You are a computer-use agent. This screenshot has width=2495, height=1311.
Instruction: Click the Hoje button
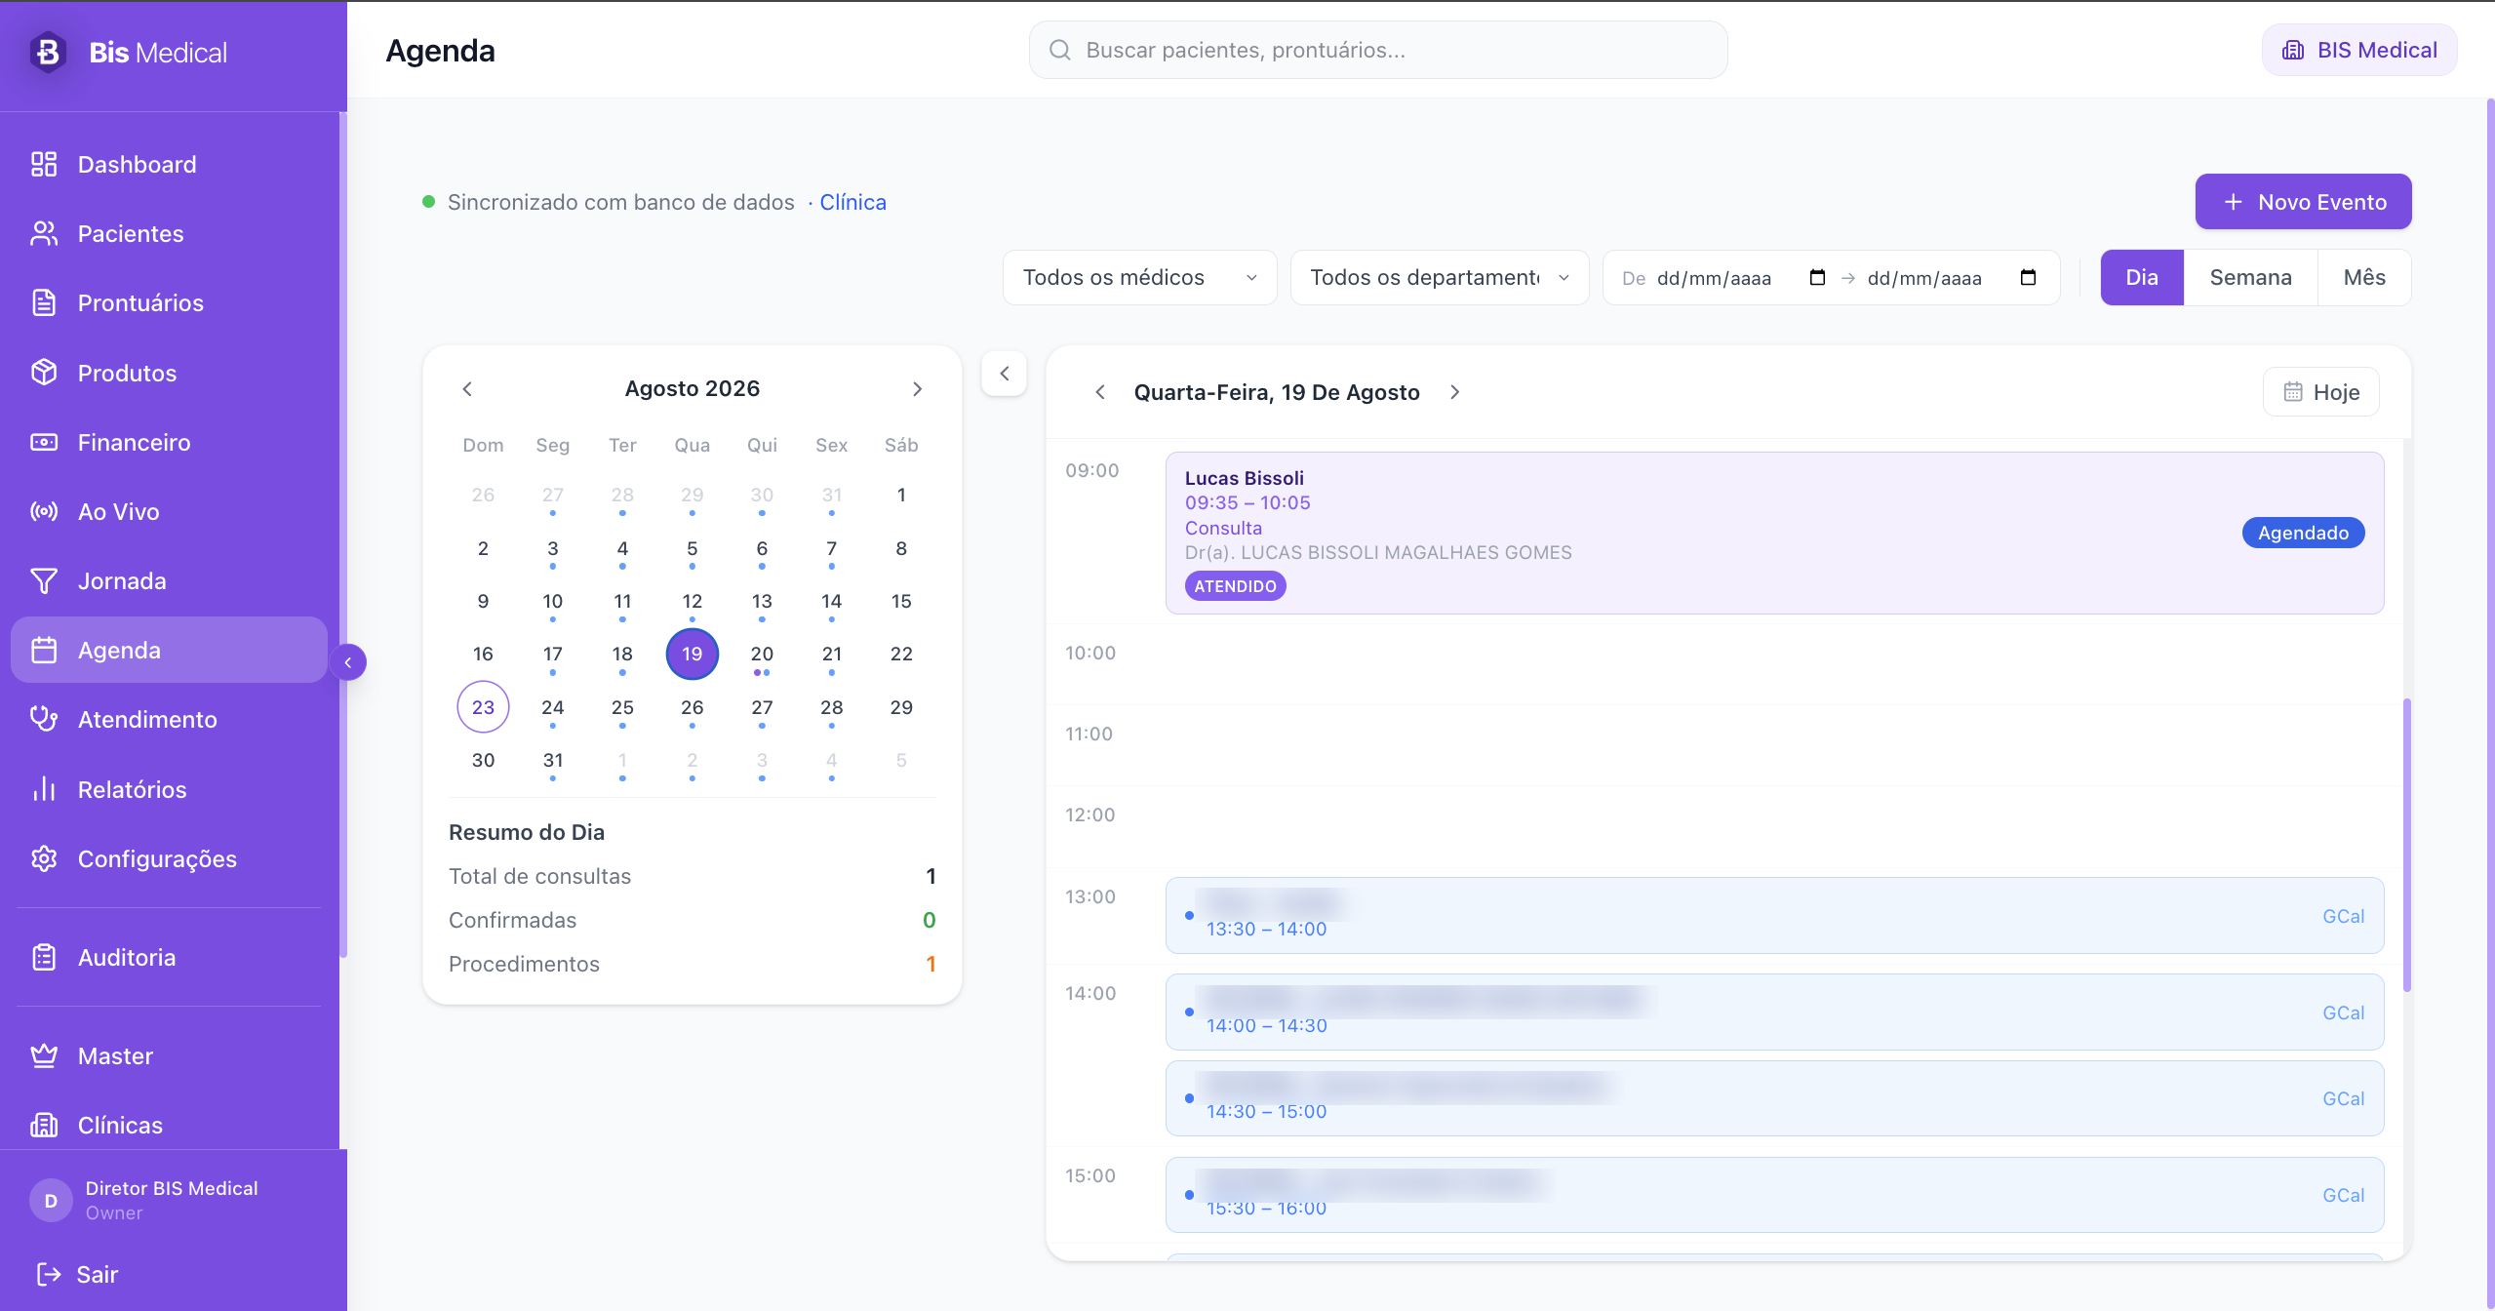2320,392
